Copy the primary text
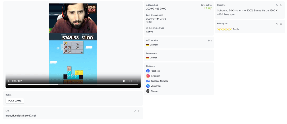 tap(281, 24)
